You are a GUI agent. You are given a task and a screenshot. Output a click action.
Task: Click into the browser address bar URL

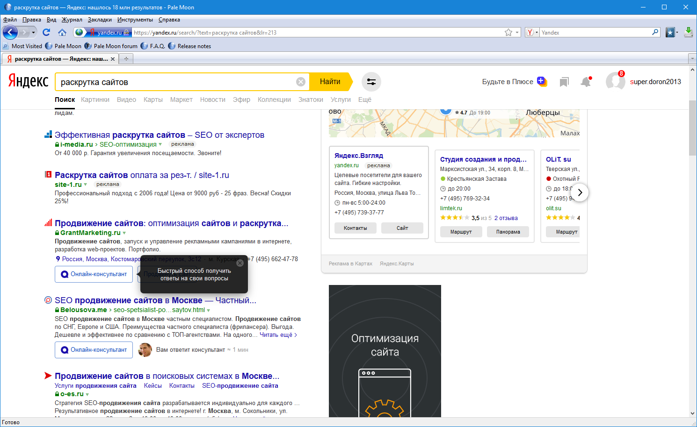(x=318, y=32)
